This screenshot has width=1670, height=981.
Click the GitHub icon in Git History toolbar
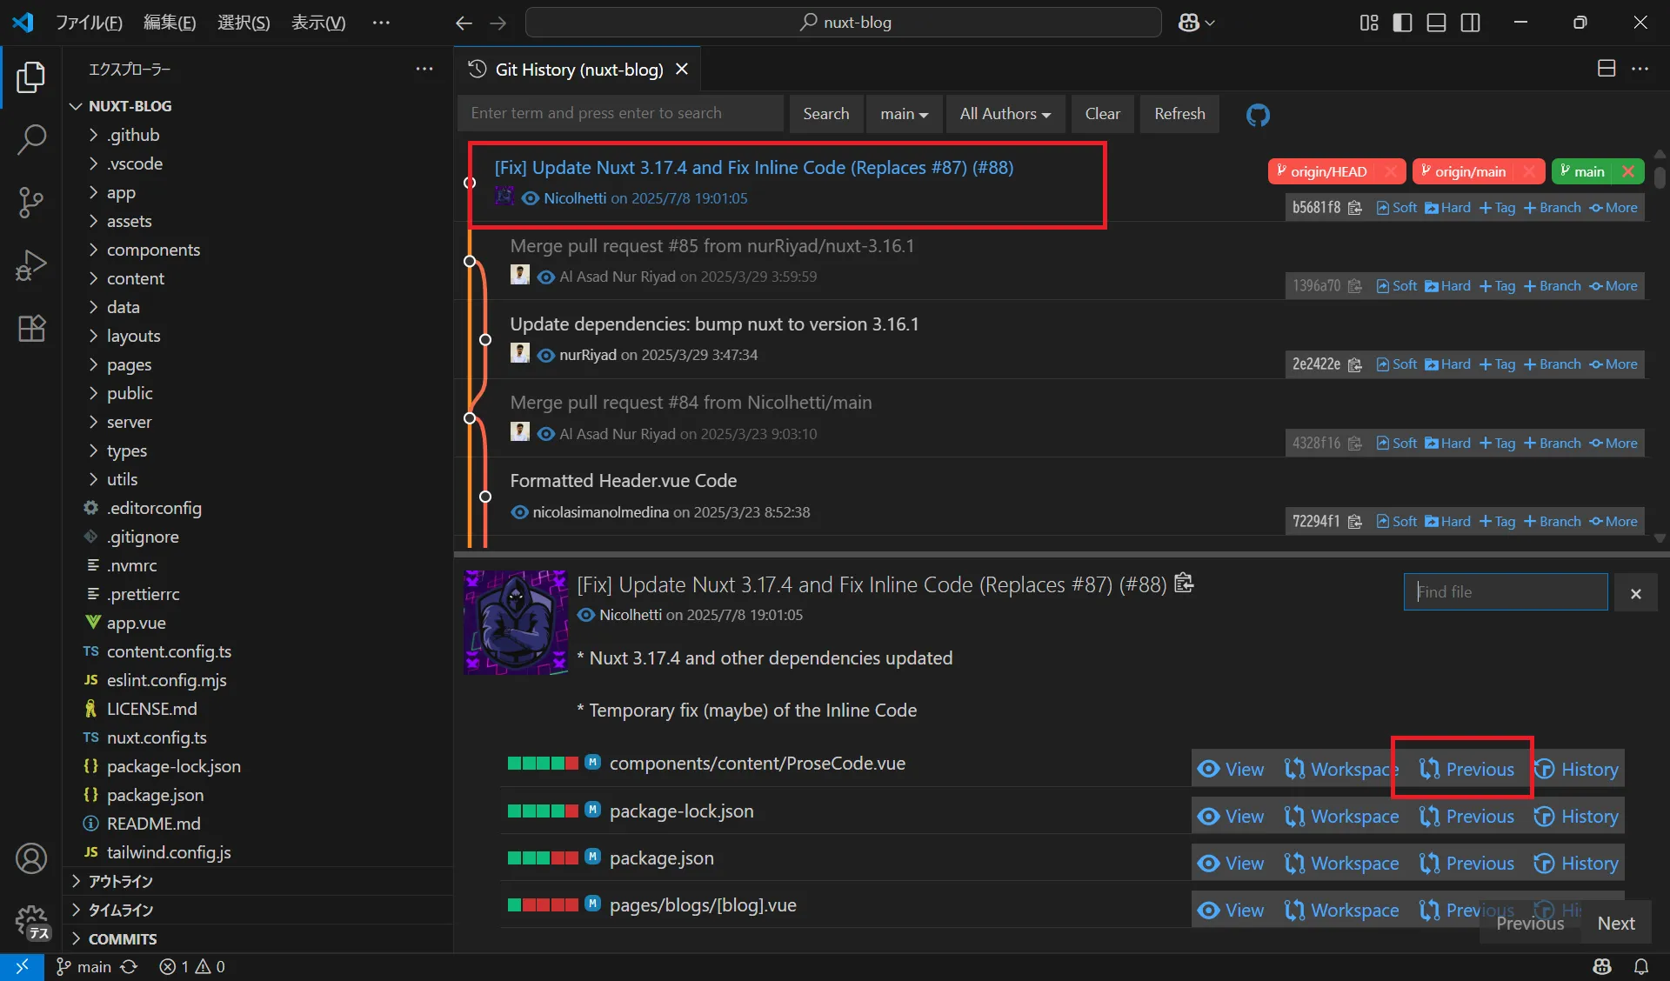click(x=1258, y=115)
